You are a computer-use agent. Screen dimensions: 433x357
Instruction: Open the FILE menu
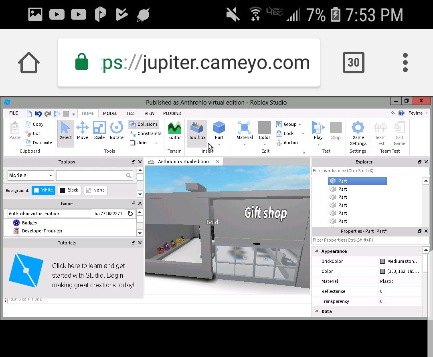(x=13, y=113)
